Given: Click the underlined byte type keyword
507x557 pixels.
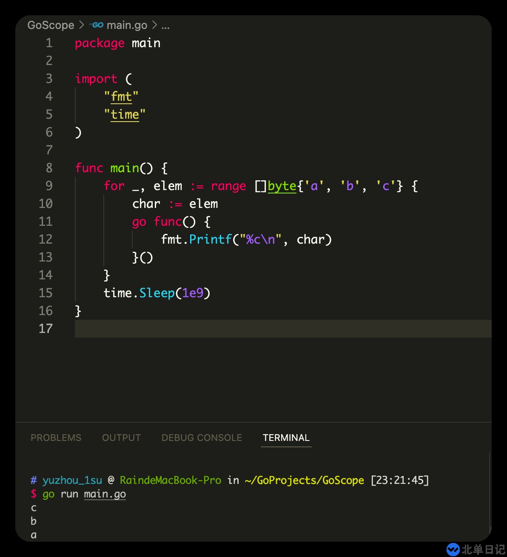Looking at the screenshot, I should pyautogui.click(x=282, y=186).
